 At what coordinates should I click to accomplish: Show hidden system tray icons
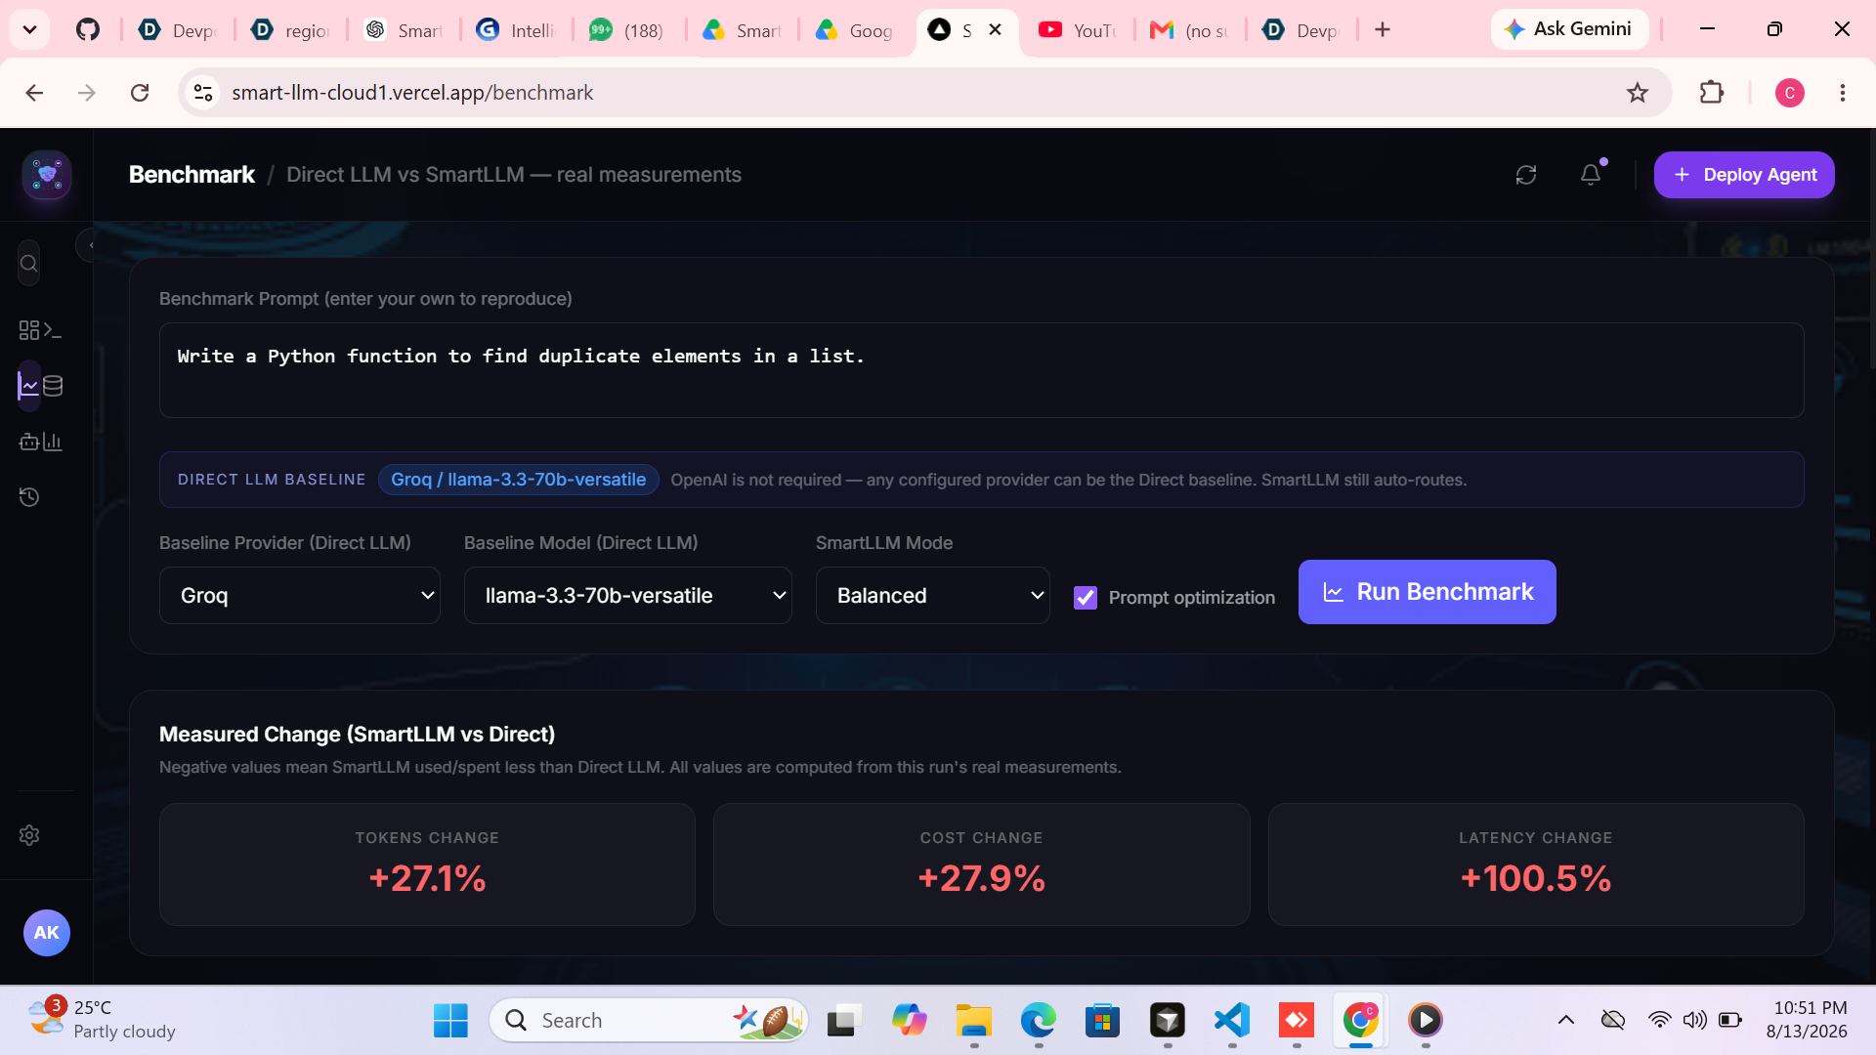(1566, 1021)
